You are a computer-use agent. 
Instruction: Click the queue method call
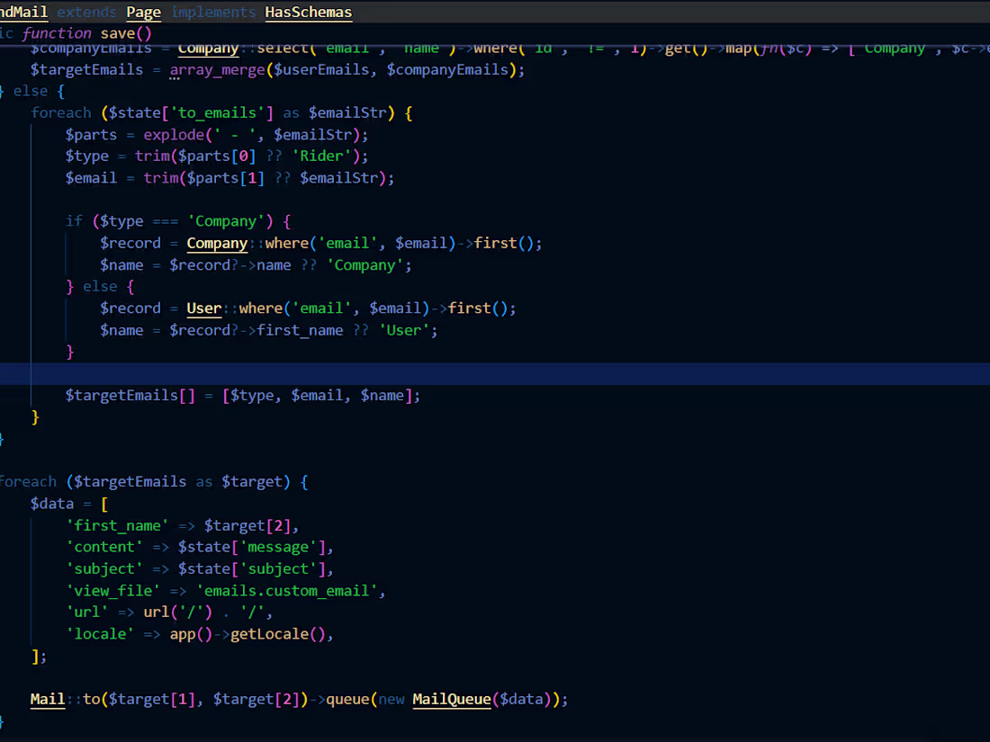pos(347,700)
